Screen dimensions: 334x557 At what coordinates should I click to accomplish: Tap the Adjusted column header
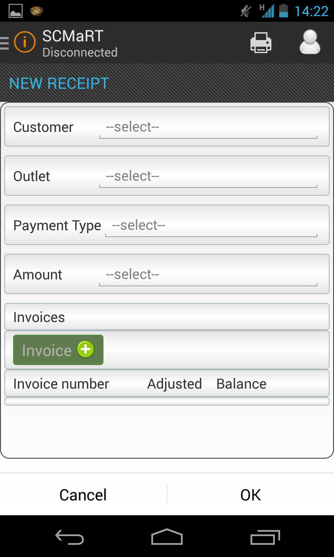(174, 384)
